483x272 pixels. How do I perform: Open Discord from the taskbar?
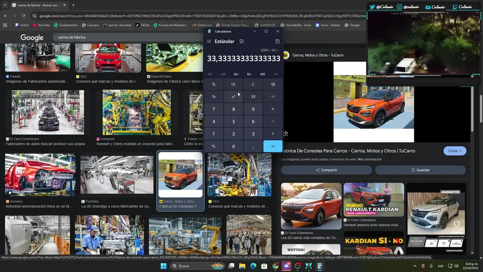tap(286, 266)
